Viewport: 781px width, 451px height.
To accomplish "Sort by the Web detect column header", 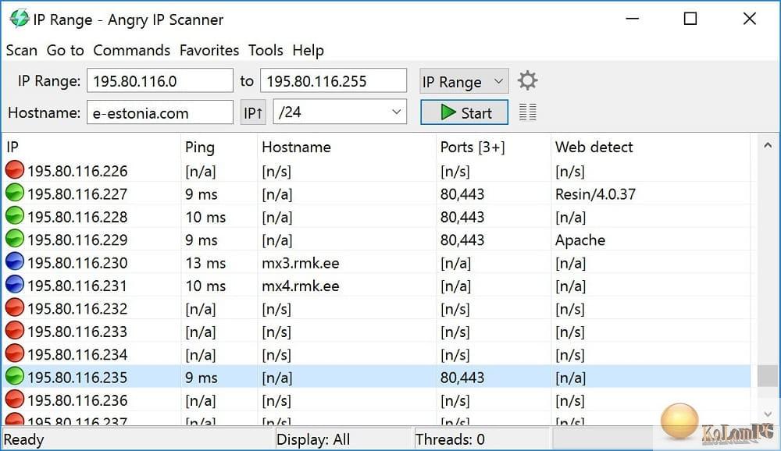I will (x=651, y=147).
